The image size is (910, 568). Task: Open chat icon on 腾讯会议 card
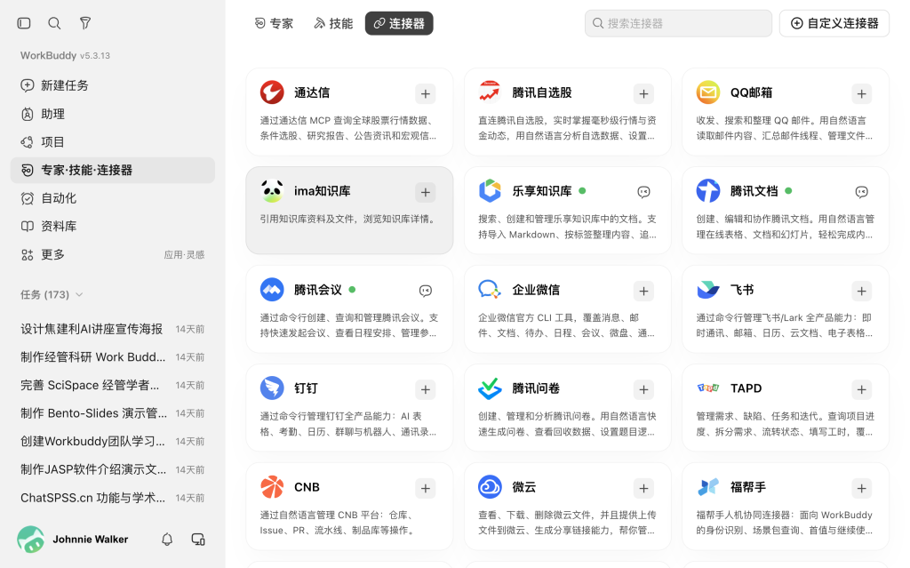coord(426,291)
